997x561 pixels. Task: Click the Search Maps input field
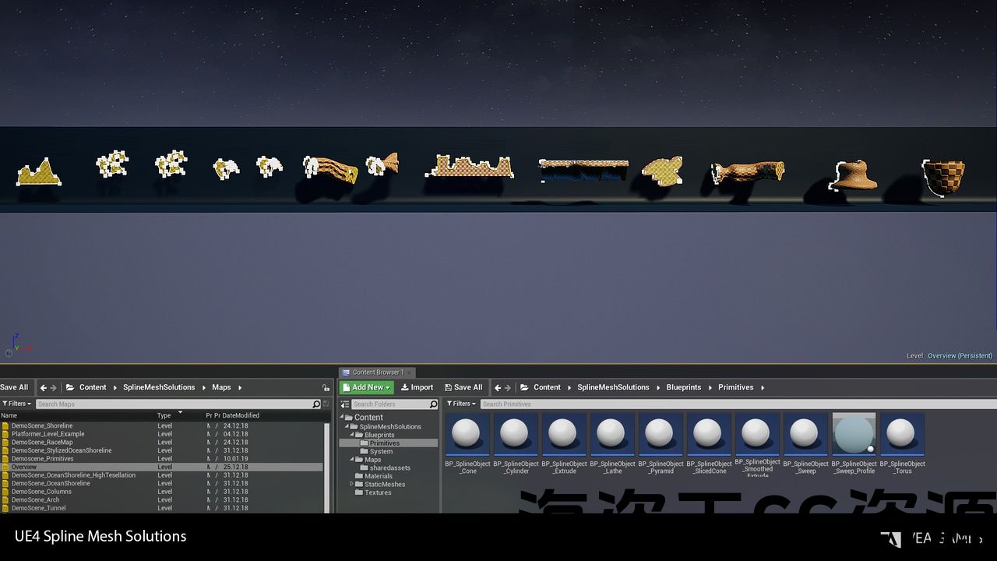pos(173,404)
